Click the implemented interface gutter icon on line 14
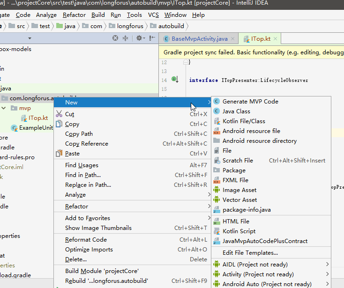 (175, 79)
